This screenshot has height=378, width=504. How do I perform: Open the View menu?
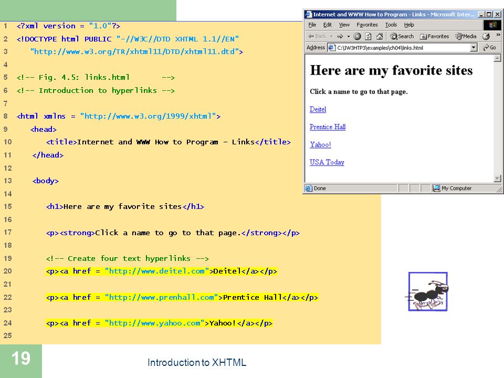point(344,25)
